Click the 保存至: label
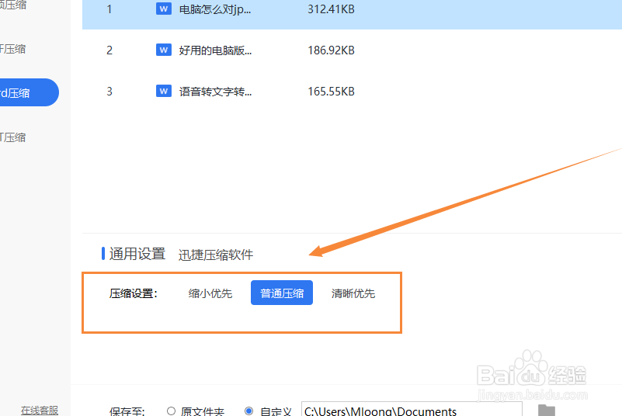 click(127, 411)
